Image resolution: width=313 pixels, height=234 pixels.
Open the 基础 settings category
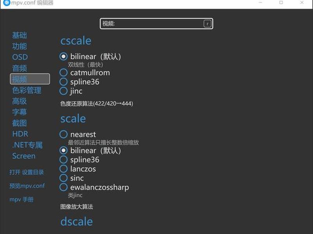pos(19,35)
